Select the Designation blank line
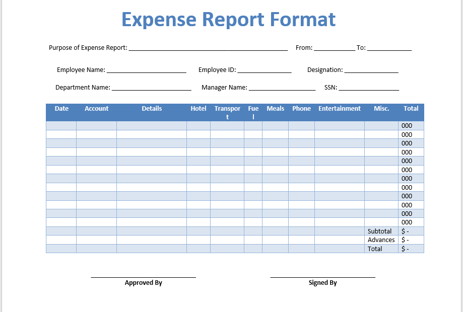Image resolution: width=463 pixels, height=312 pixels. point(373,70)
